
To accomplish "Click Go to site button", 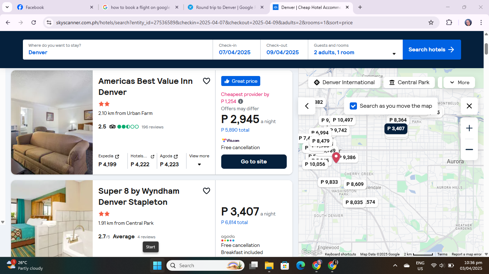I will coord(254,162).
